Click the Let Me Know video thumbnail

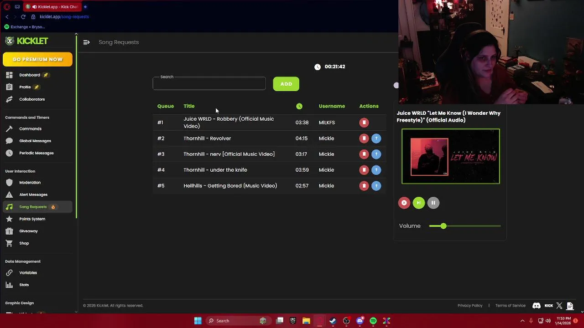tap(451, 157)
